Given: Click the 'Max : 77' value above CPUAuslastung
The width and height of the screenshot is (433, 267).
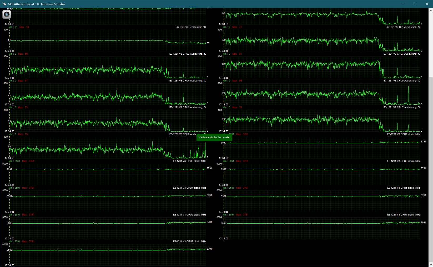Looking at the screenshot, I should point(237,27).
